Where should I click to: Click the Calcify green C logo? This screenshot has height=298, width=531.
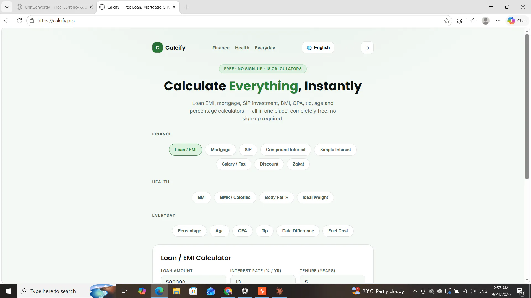pyautogui.click(x=157, y=48)
